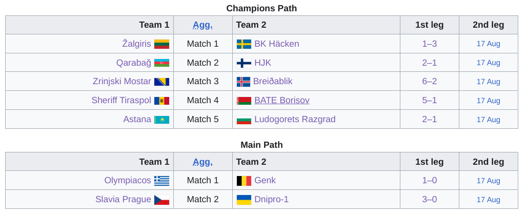Click the Swedish flag beside BK Häcken
The width and height of the screenshot is (527, 213).
tap(244, 44)
